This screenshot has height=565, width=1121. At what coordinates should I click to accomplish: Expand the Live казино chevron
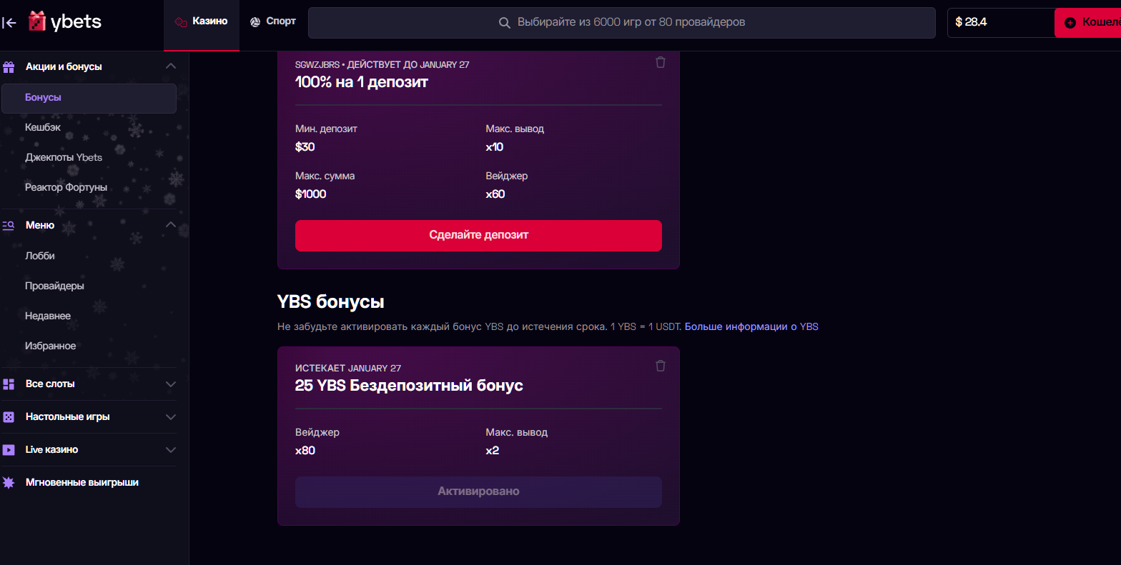170,450
